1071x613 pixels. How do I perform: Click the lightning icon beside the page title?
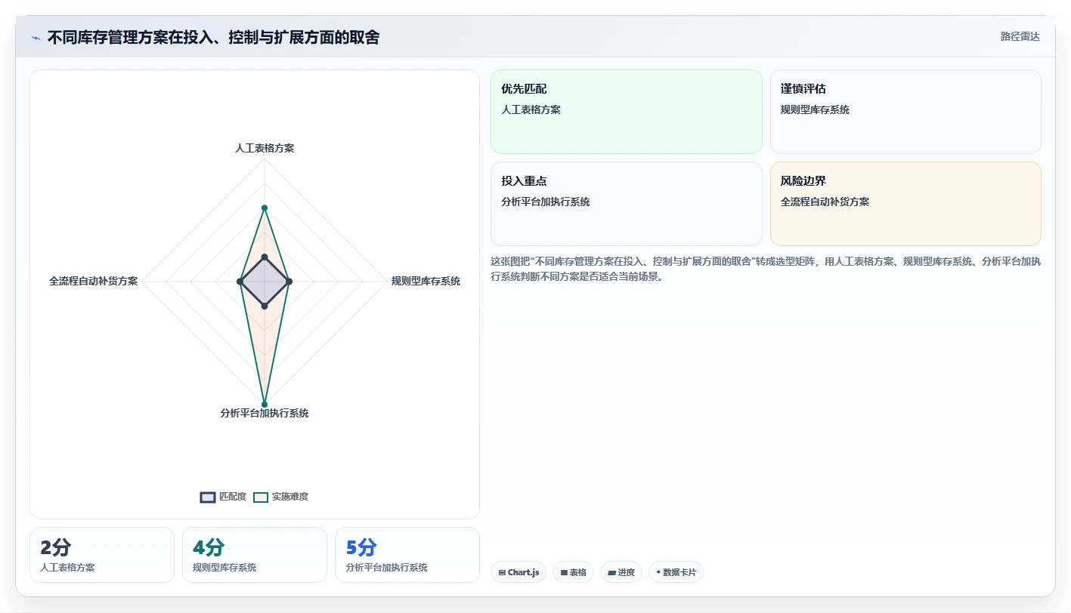[36, 38]
